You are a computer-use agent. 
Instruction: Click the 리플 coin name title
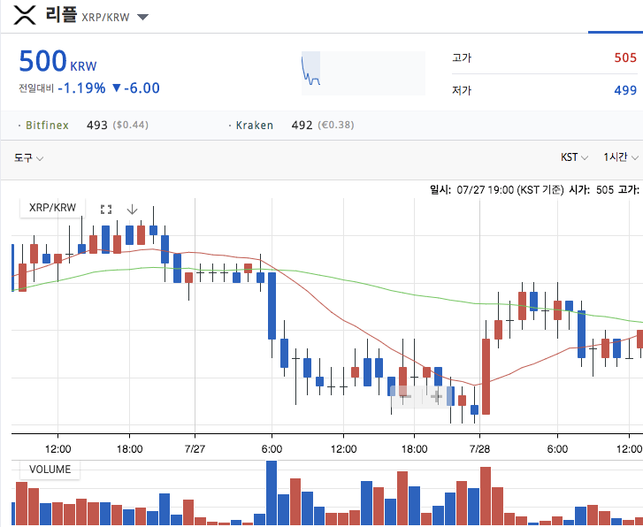(61, 15)
